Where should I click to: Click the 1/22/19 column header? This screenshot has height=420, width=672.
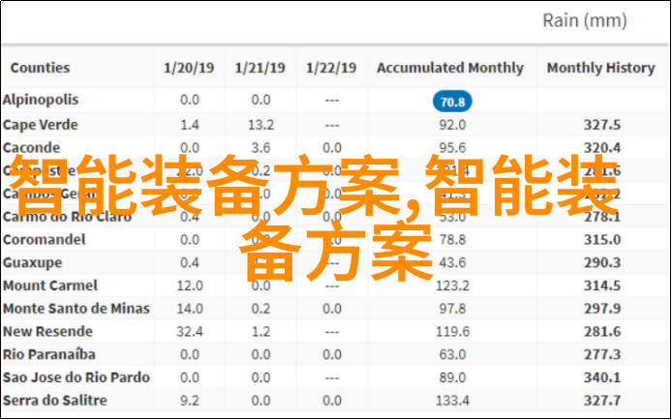click(331, 68)
